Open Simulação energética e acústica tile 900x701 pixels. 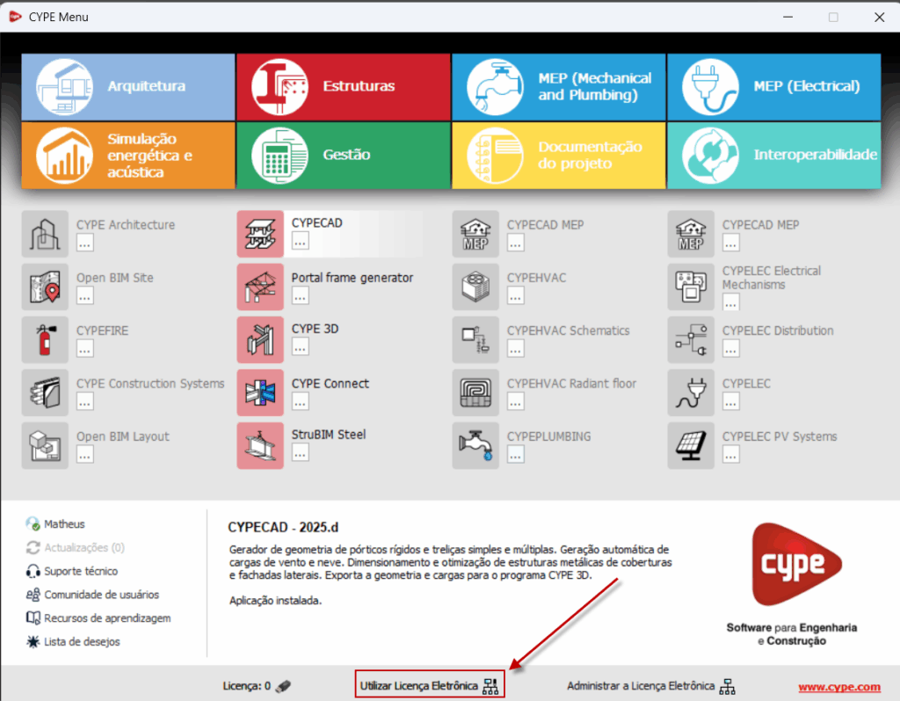click(128, 155)
